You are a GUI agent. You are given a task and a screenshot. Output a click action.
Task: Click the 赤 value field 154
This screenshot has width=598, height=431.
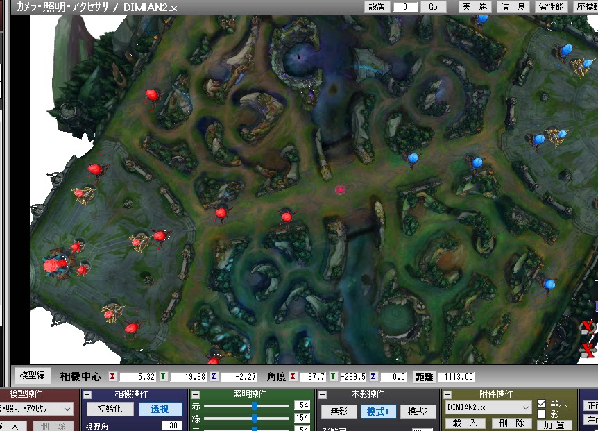coord(302,405)
